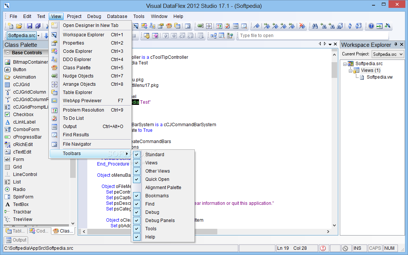408x255 pixels.
Task: Toggle the Find toolbar checkbox
Action: tap(137, 204)
